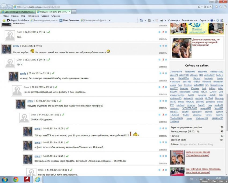Click the search magnifier in the address bar

coord(199,7)
